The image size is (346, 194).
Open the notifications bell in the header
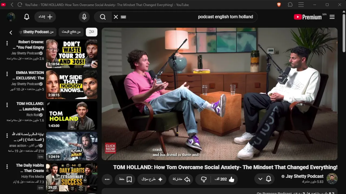pos(27,17)
